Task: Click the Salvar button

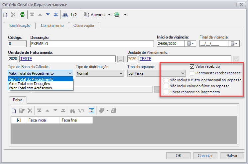Action: [x=232, y=156]
